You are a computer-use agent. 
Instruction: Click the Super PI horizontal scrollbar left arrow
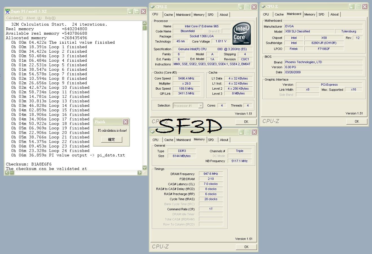point(8,173)
